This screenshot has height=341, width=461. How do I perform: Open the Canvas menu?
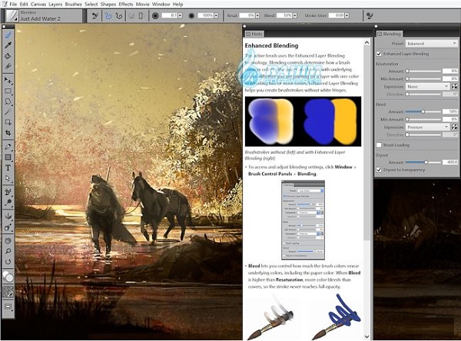click(38, 4)
